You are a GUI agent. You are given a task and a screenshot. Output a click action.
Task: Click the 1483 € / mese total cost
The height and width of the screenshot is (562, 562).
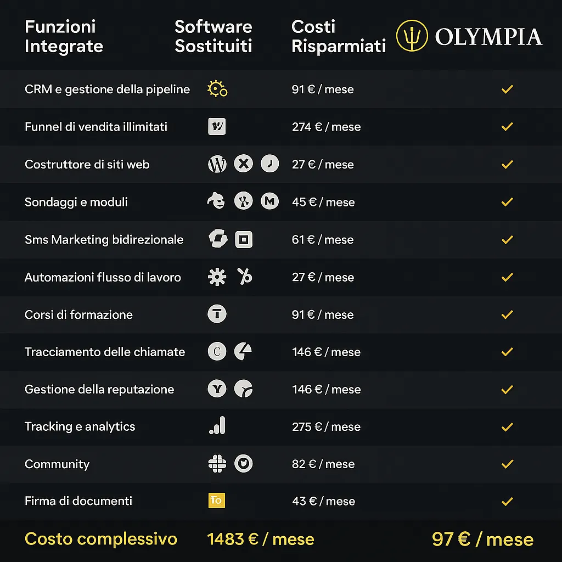pyautogui.click(x=261, y=539)
